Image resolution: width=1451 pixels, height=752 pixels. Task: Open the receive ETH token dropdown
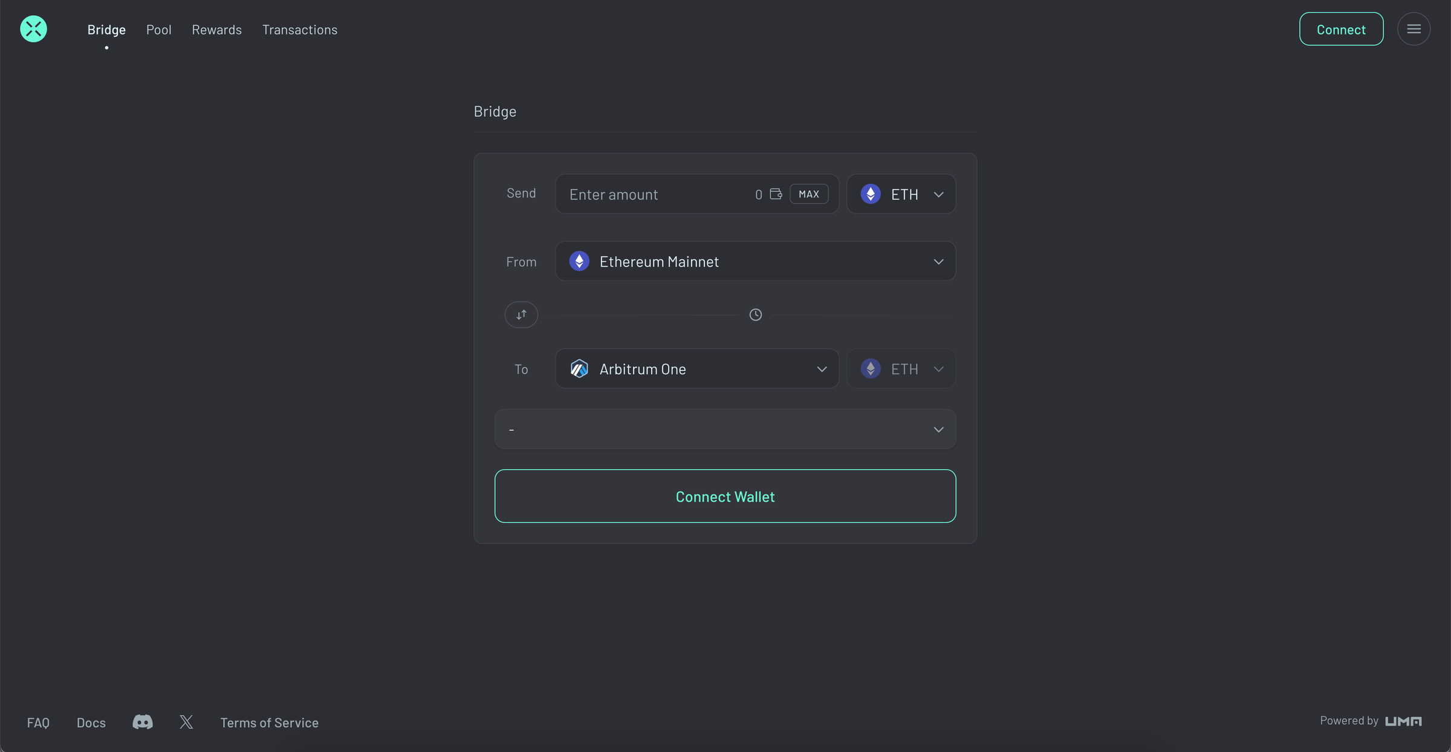coord(901,369)
